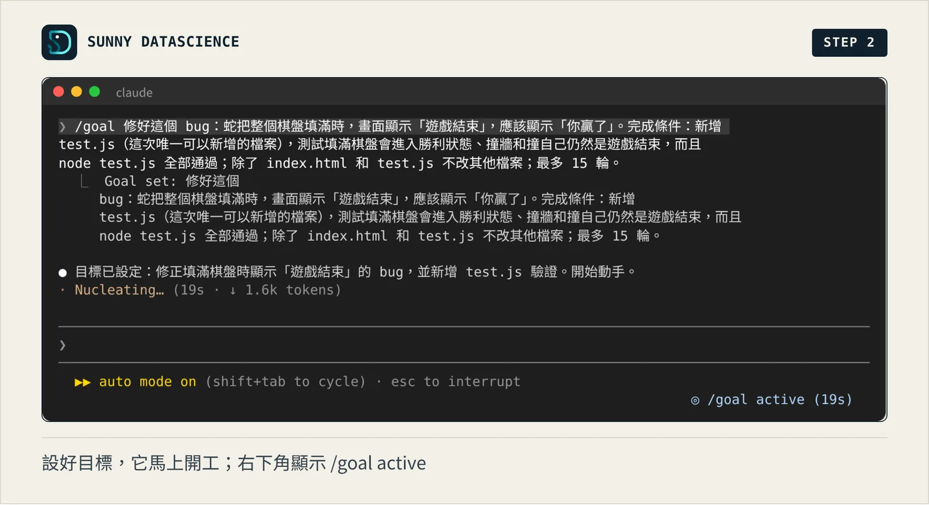Click the Sunny Datascience logo icon

point(59,42)
